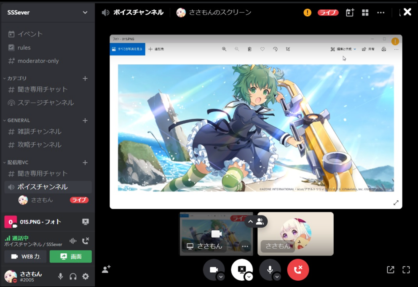418x287 pixels.
Task: Open microphone options dropdown arrow
Action: (x=277, y=277)
